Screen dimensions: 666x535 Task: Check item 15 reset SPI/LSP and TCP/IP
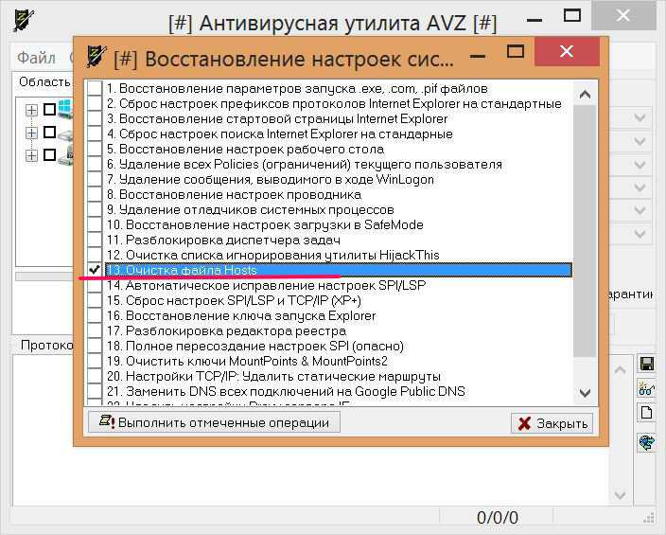pos(95,301)
